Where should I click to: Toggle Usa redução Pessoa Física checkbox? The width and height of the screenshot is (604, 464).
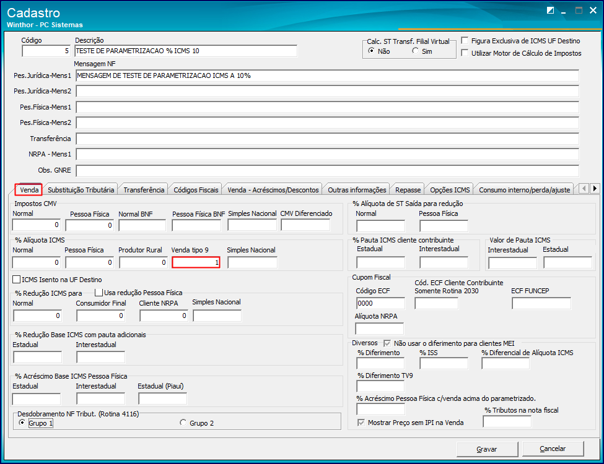99,293
